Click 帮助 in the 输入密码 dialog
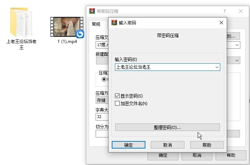 pyautogui.click(x=207, y=145)
